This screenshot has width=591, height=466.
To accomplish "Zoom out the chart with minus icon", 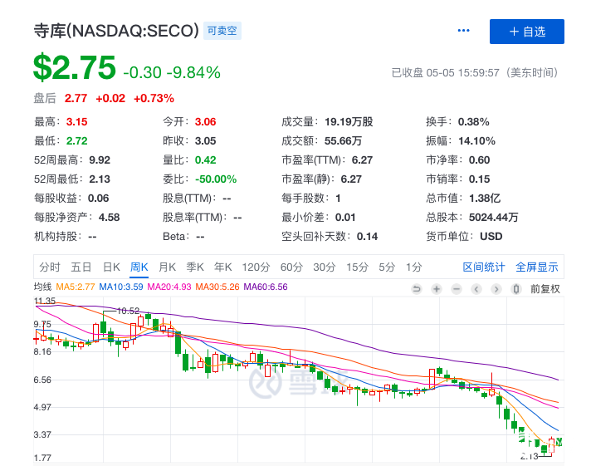I will (x=456, y=288).
